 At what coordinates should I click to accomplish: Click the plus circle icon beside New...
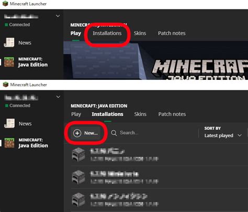[77, 133]
